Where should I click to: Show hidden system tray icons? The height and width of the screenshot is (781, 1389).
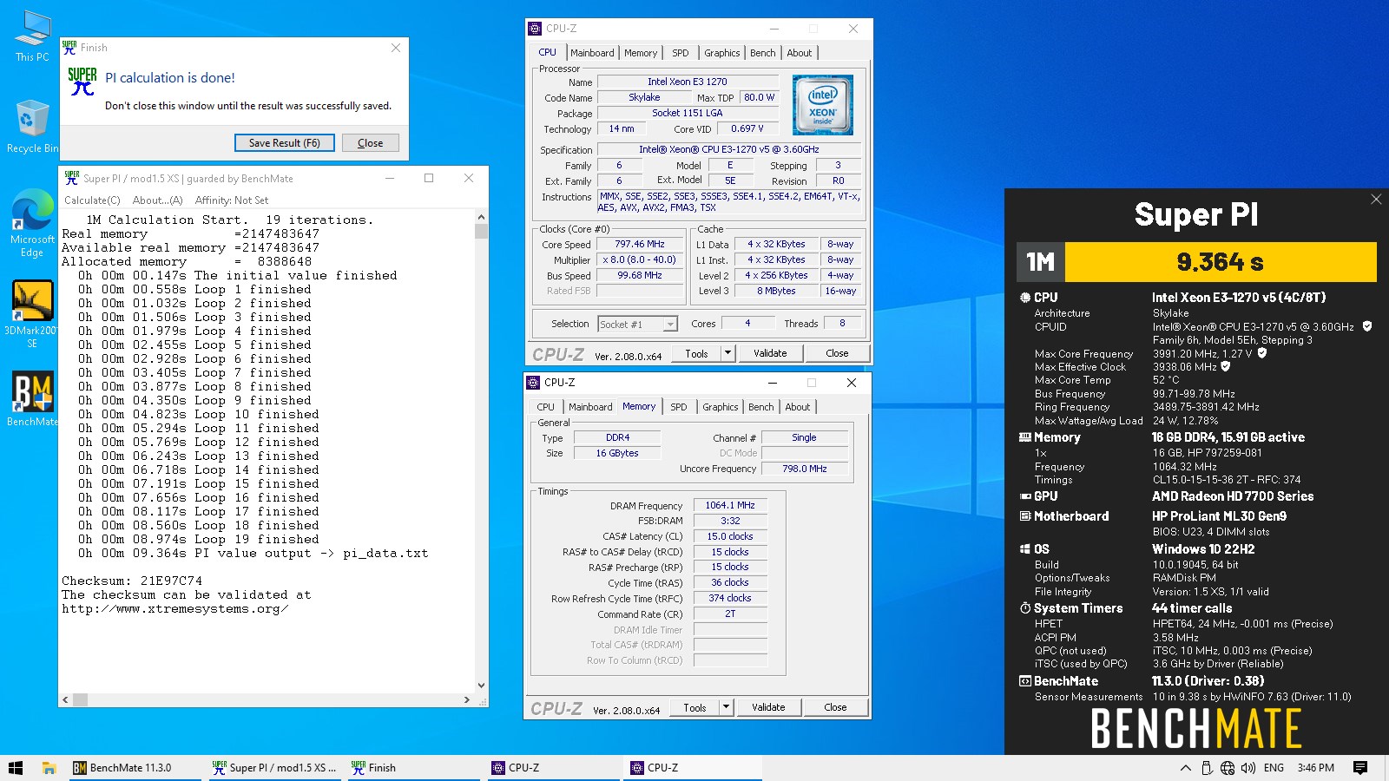(1185, 768)
